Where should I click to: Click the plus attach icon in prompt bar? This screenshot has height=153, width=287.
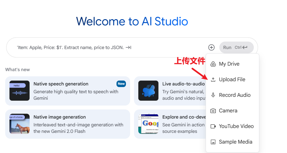pos(212,47)
